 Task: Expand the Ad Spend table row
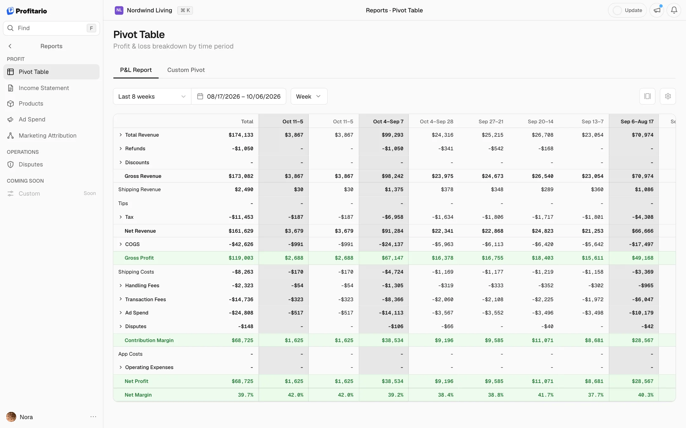coord(121,313)
